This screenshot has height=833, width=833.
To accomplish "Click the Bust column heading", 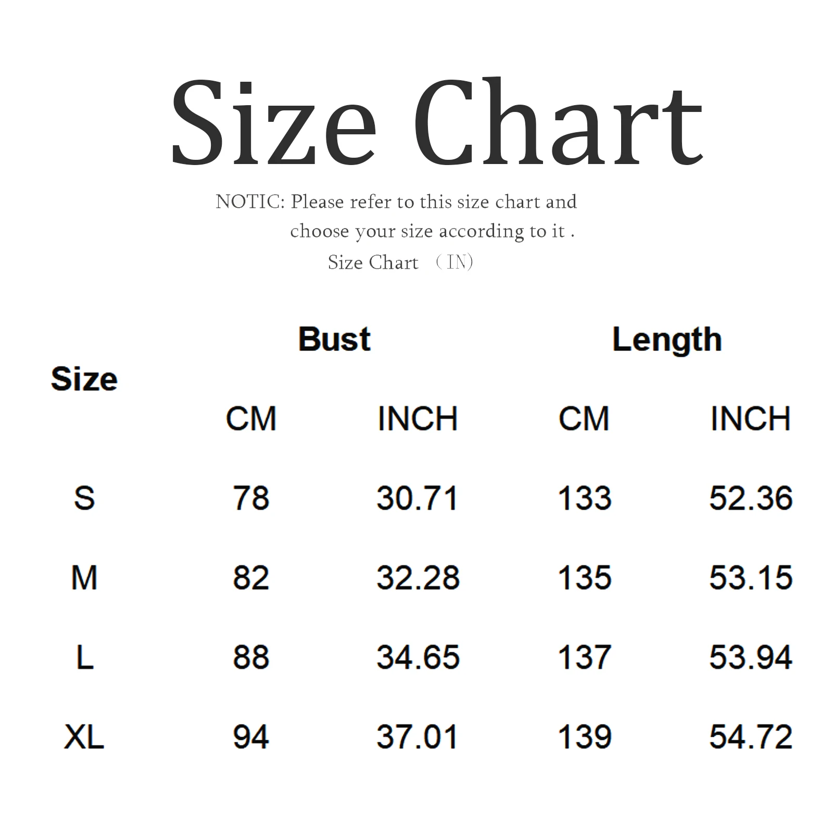I will tap(334, 339).
